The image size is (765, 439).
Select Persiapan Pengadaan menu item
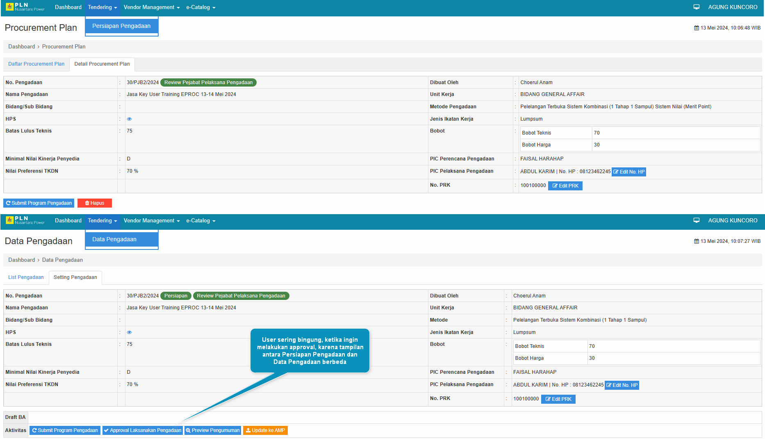[121, 26]
